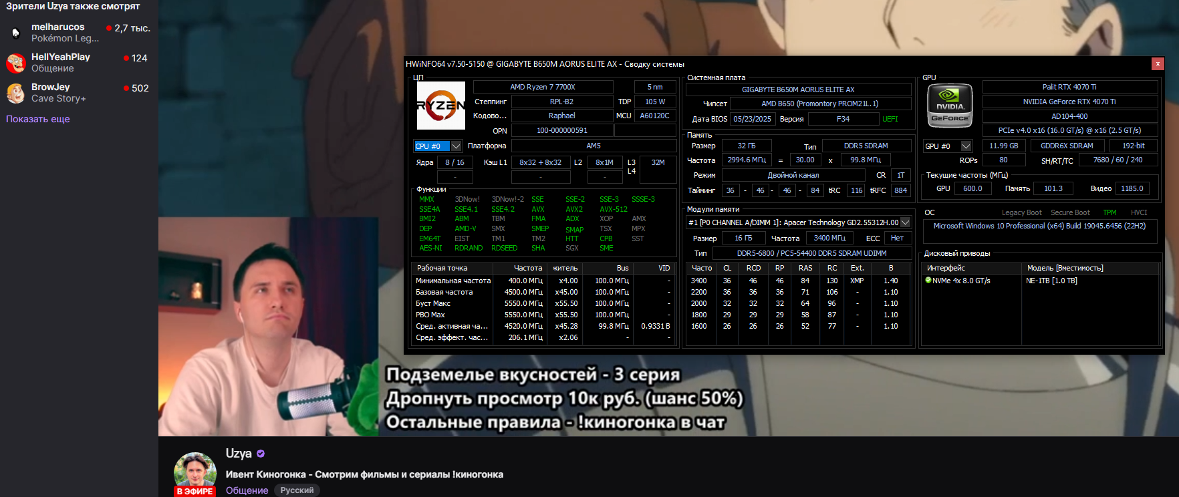Click the stepping value 'RPL-B2'
Screen dimensions: 1179x497
point(561,102)
